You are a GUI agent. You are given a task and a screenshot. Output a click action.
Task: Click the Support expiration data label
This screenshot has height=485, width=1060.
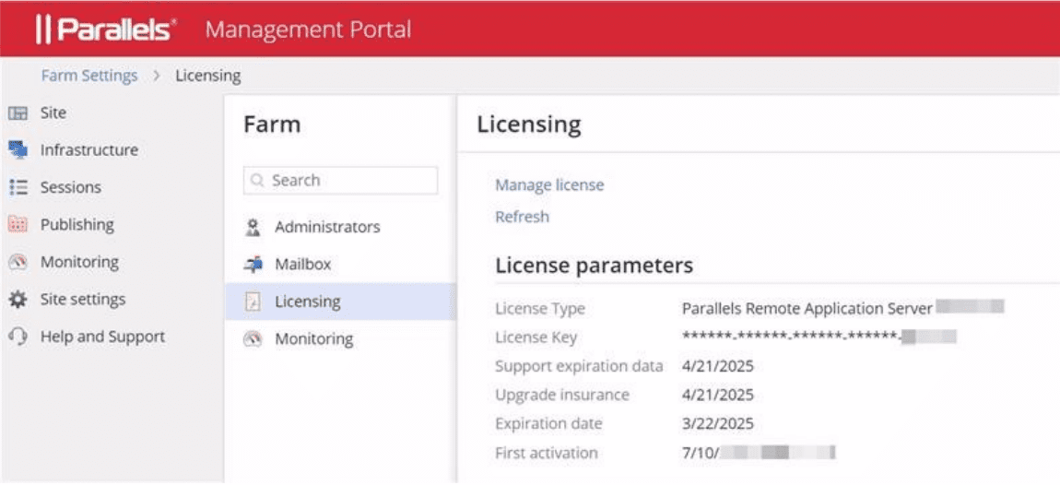pos(579,367)
